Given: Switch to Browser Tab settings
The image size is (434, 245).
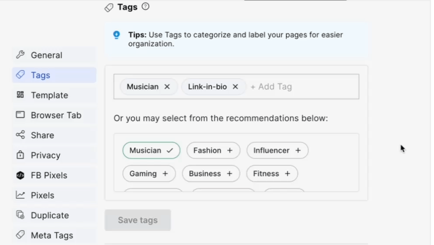Looking at the screenshot, I should pos(54,115).
